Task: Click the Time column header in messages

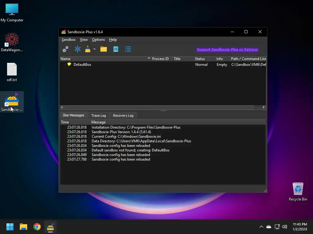Action: pyautogui.click(x=75, y=122)
